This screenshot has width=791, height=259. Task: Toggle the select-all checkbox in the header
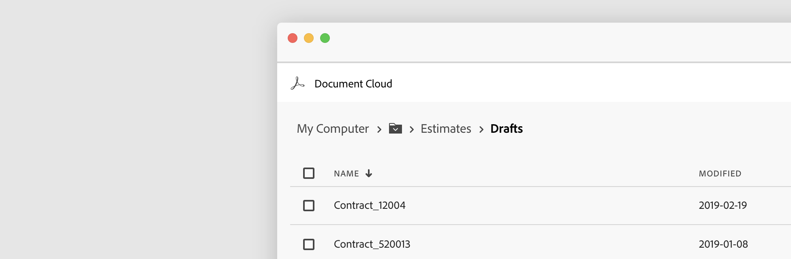pos(309,173)
